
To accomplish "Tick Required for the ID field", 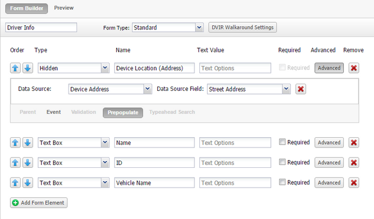I will [282, 162].
